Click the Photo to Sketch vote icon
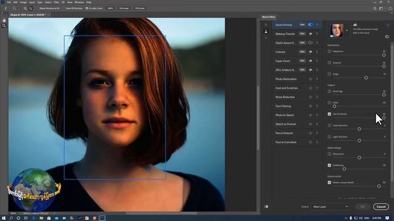394x221 pixels. [x=310, y=115]
